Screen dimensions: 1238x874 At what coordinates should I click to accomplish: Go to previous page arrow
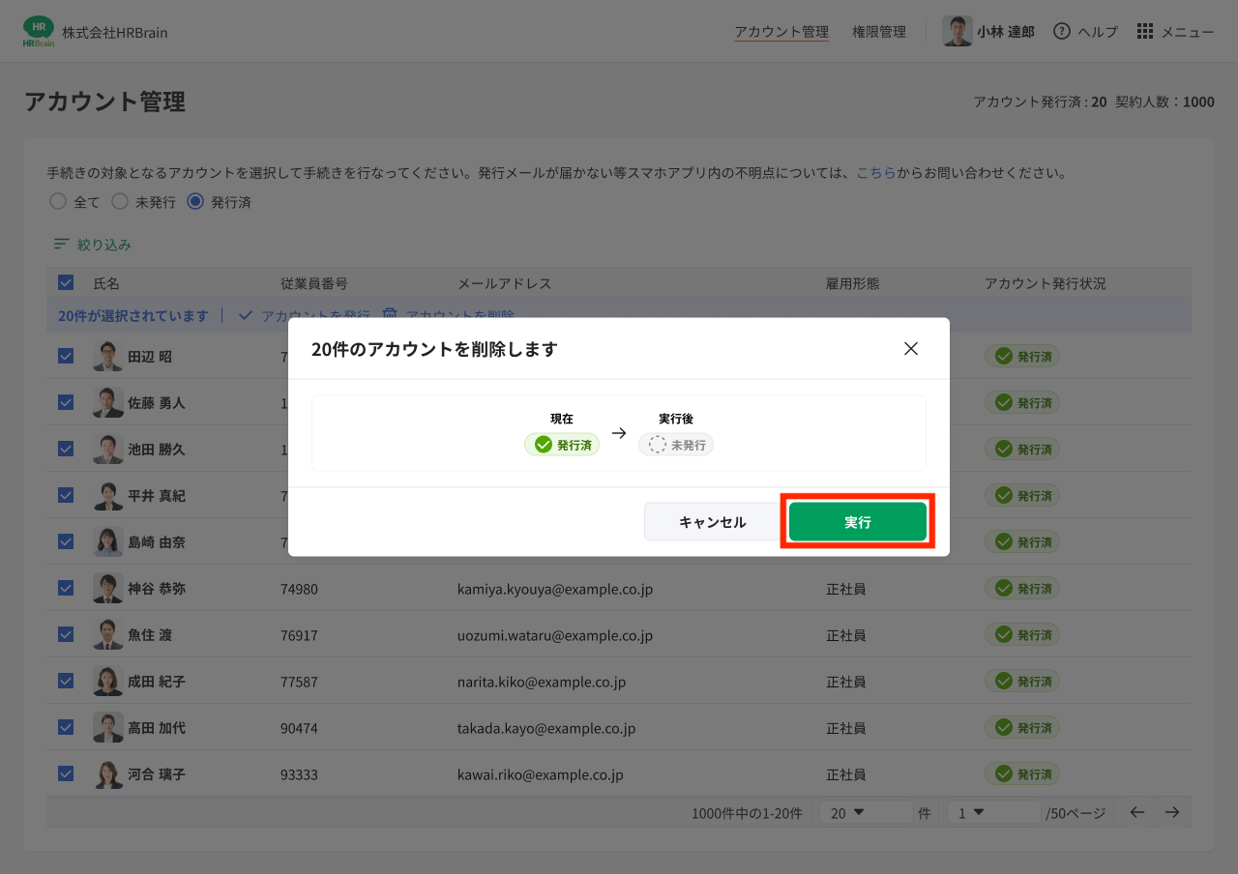click(1137, 812)
